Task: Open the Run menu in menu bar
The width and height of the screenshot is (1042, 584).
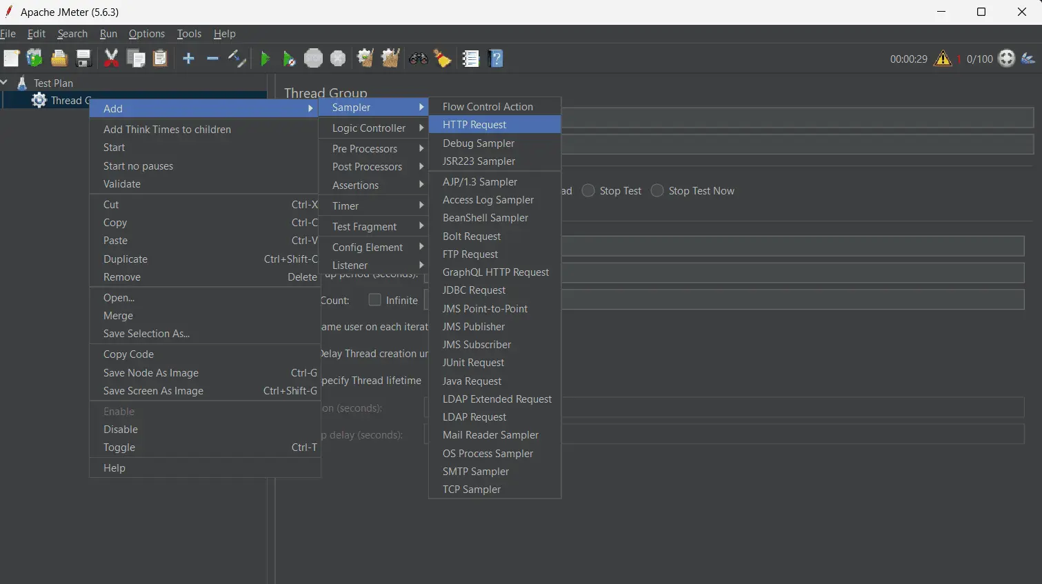Action: coord(108,34)
